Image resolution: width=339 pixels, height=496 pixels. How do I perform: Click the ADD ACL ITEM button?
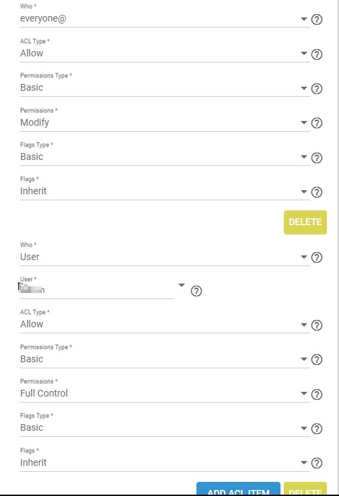click(x=238, y=489)
